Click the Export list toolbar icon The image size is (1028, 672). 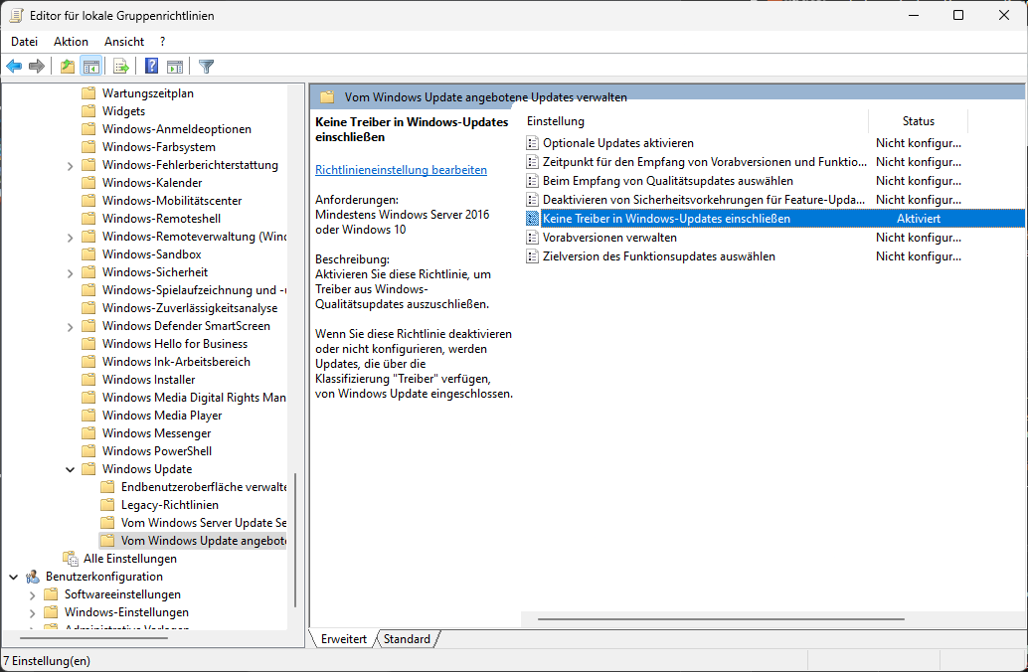coord(120,67)
